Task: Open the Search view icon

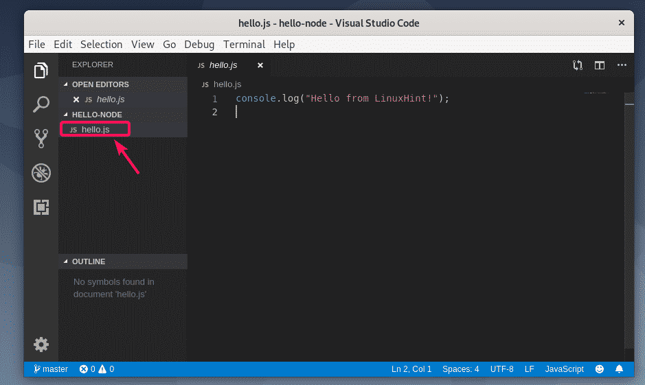Action: [41, 104]
